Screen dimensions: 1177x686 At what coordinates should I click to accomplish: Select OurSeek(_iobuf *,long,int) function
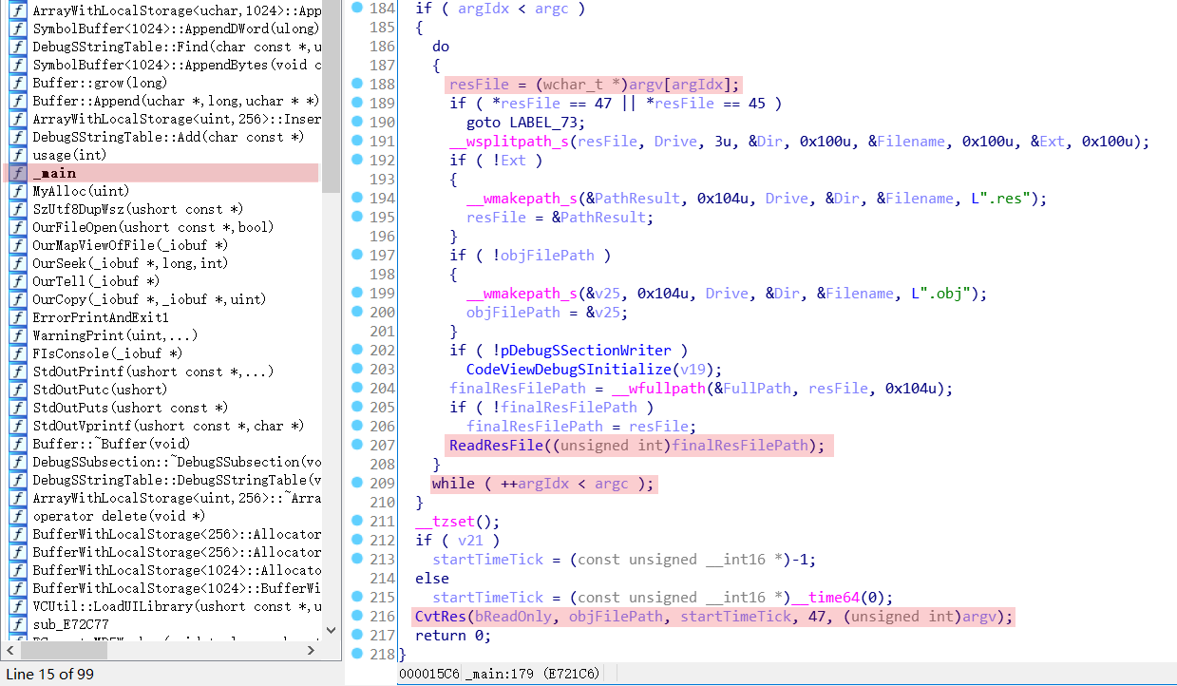click(x=130, y=263)
